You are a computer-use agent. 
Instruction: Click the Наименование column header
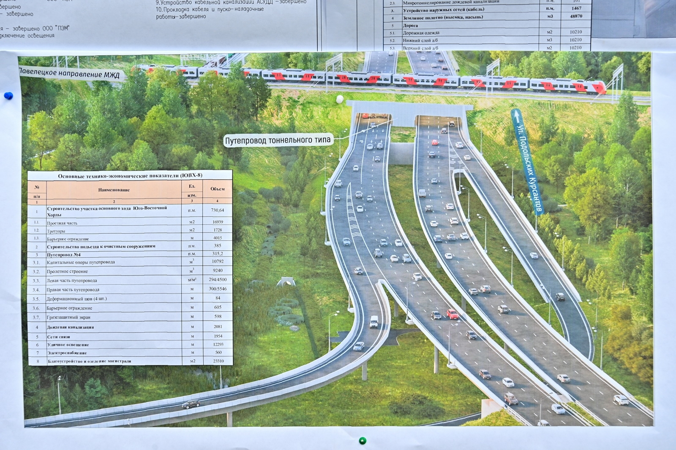[x=114, y=190]
